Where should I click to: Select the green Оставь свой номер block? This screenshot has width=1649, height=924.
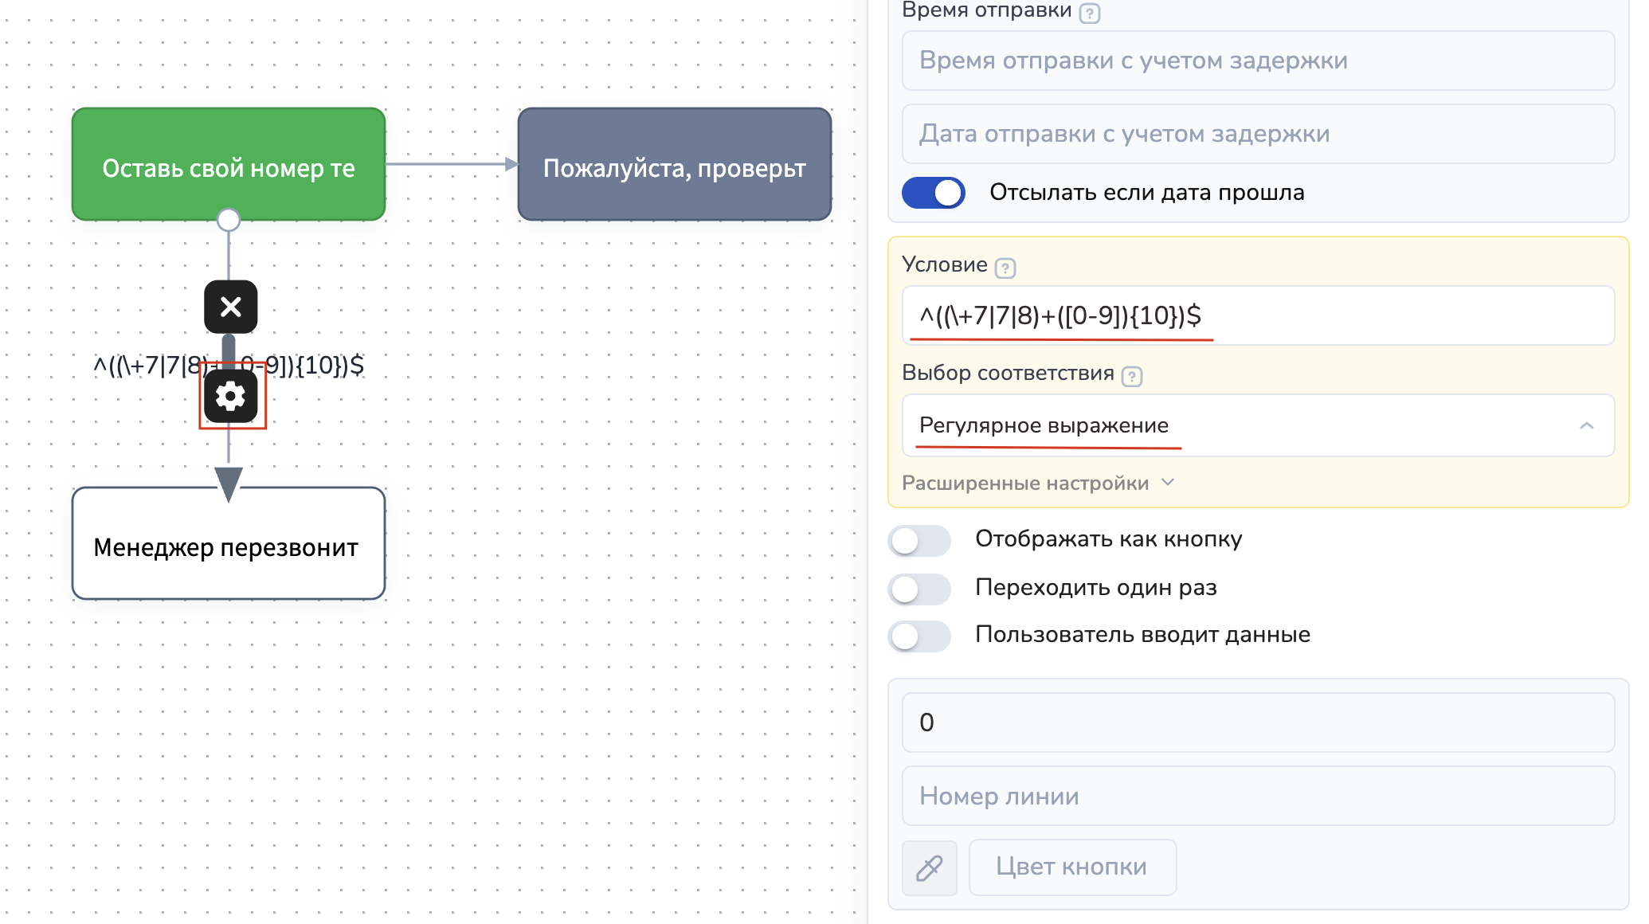[229, 165]
